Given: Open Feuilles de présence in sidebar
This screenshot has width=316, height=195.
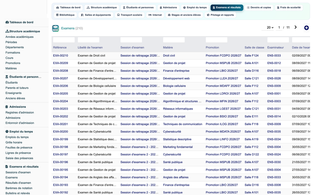Looking at the screenshot, I should (19, 148).
